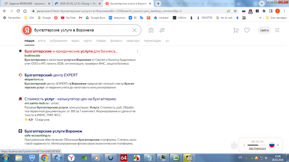Click the recorder progress bar

coord(257,145)
